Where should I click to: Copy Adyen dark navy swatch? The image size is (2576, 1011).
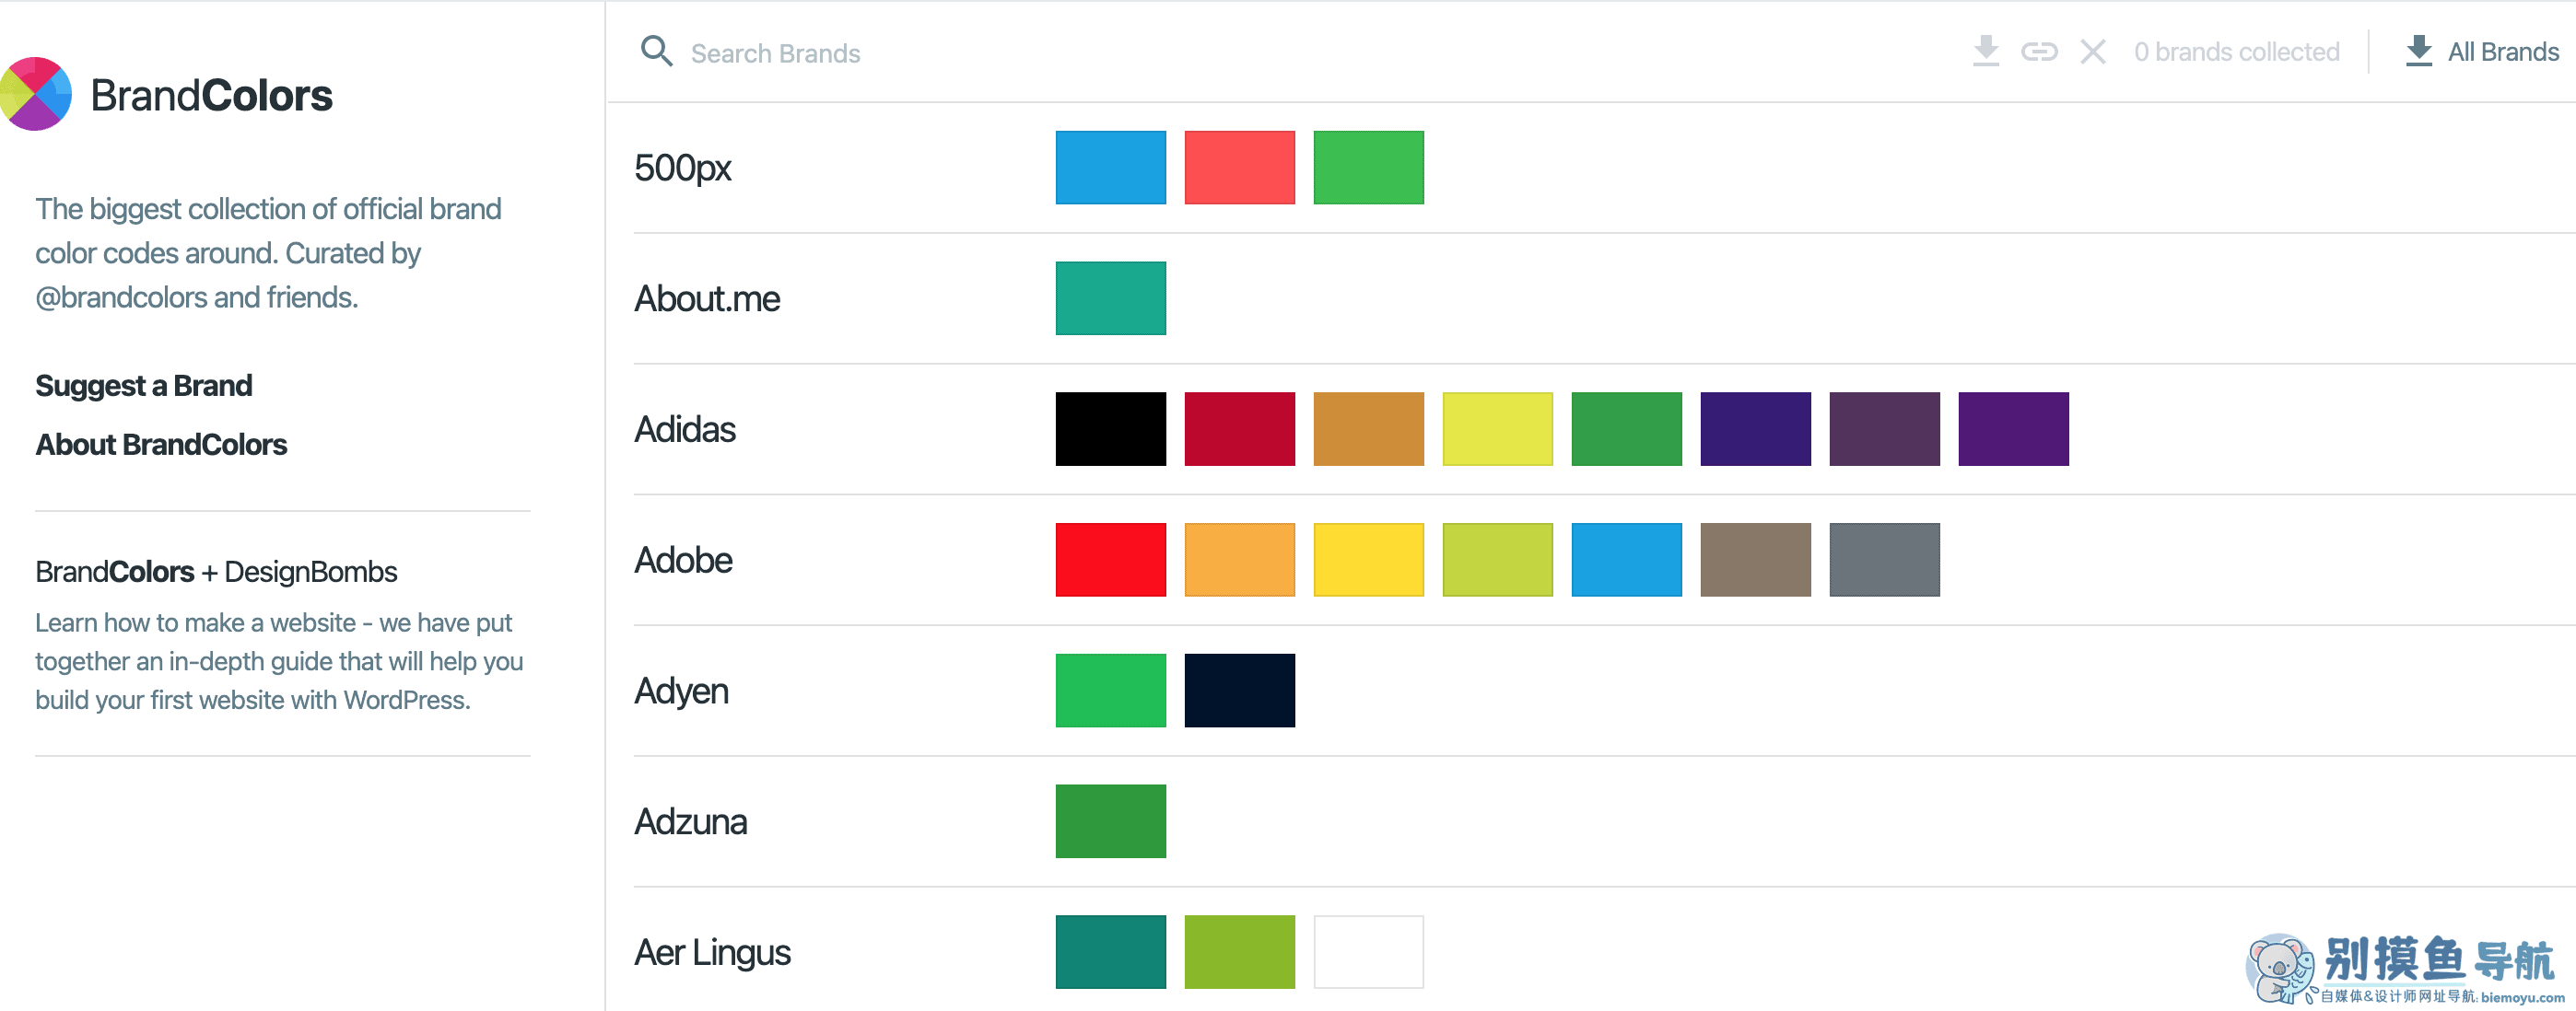click(x=1240, y=691)
